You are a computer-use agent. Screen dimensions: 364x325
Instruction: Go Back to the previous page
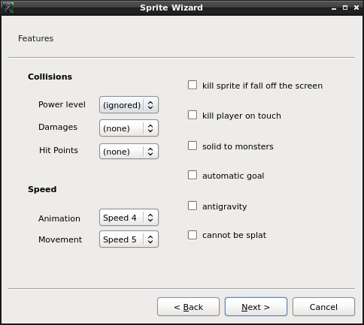pos(188,307)
